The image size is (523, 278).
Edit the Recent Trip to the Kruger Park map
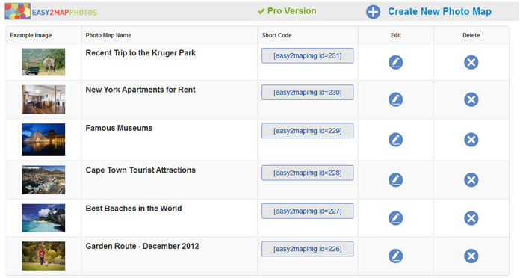pos(395,62)
